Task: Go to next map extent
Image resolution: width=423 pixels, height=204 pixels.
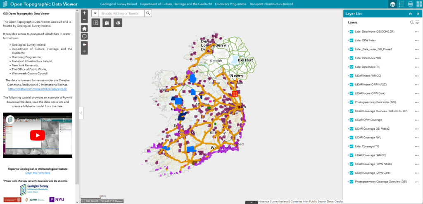Action: [x=84, y=51]
